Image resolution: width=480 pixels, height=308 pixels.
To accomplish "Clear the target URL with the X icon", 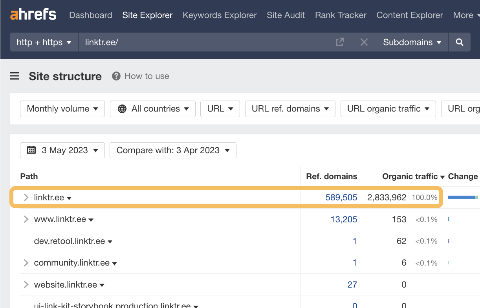I will point(364,42).
